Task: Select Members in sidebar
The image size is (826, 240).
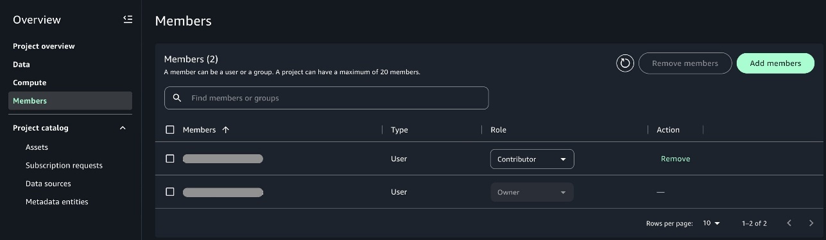Action: tap(70, 101)
